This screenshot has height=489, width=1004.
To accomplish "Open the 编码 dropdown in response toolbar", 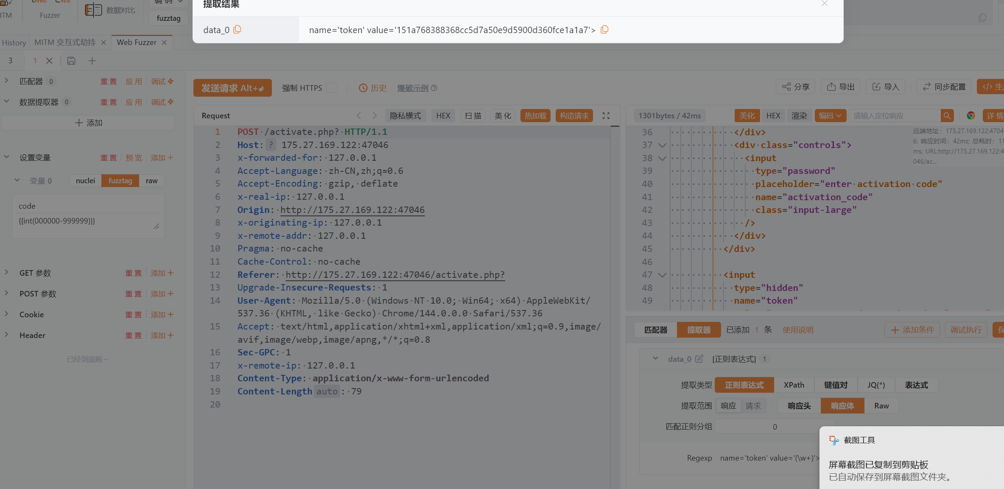I will click(830, 116).
